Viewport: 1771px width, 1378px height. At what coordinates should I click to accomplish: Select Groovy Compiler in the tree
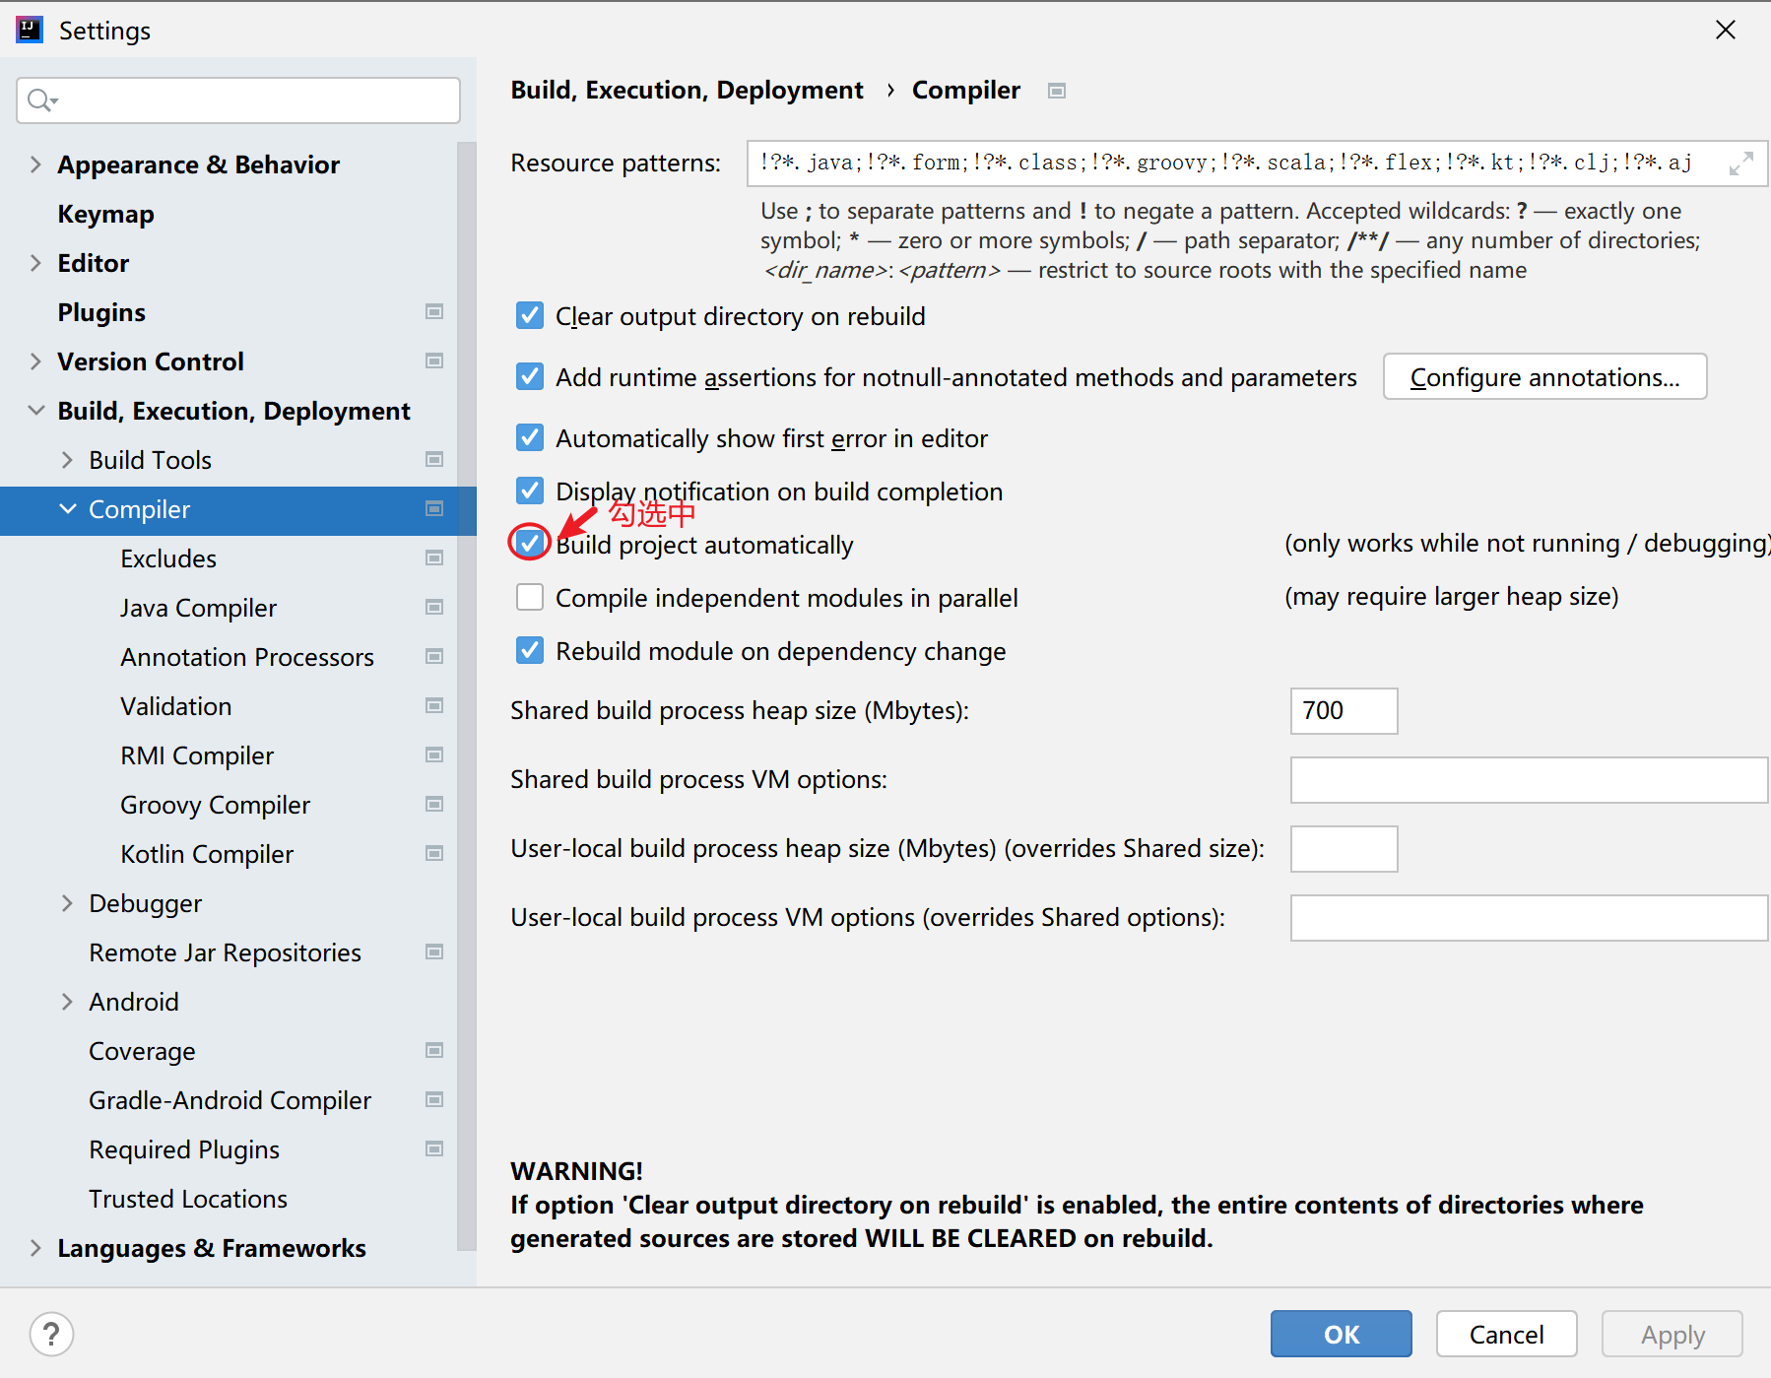[x=215, y=805]
